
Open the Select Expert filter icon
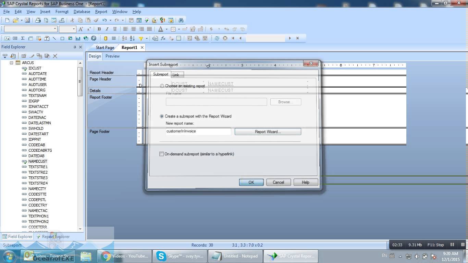[x=140, y=38]
